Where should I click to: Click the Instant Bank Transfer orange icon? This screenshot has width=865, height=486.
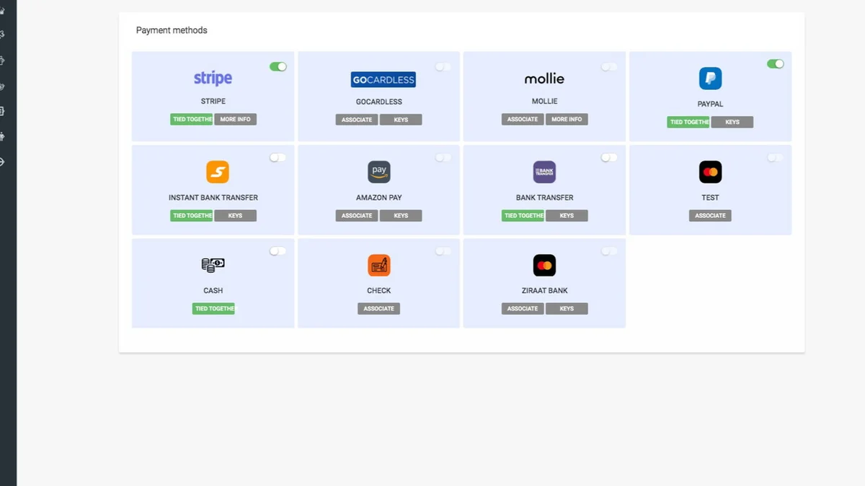click(217, 172)
